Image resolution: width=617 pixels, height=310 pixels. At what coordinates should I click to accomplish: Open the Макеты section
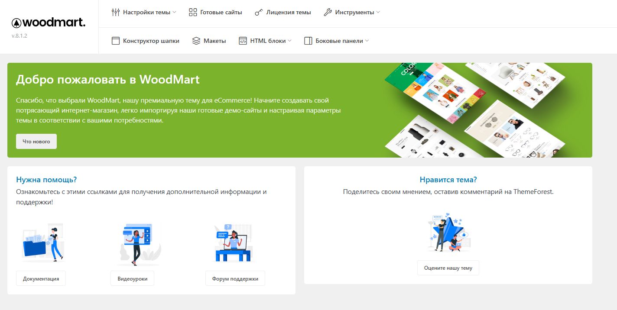click(x=209, y=41)
